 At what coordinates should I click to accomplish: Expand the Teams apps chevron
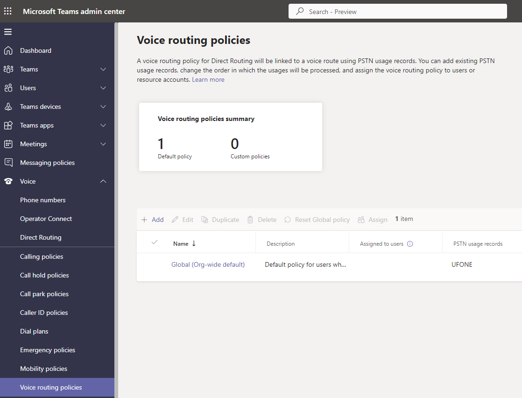coord(103,125)
